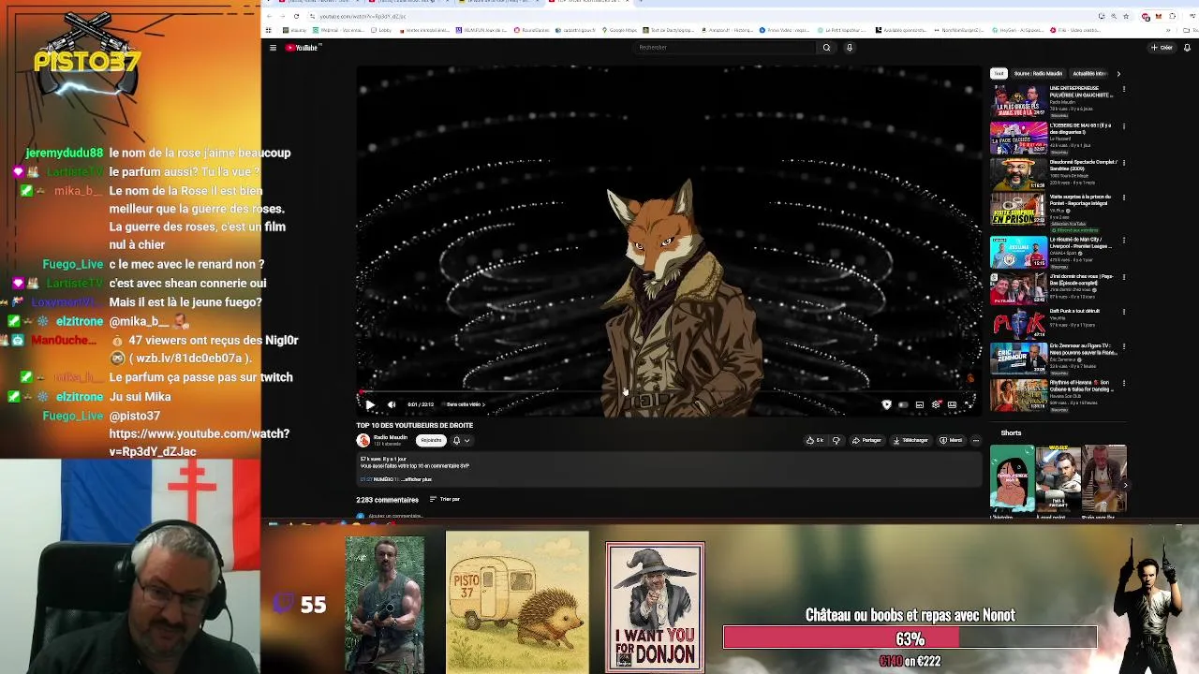Select the Actualité chip in the recommendations
This screenshot has height=674, width=1199.
(x=1088, y=73)
